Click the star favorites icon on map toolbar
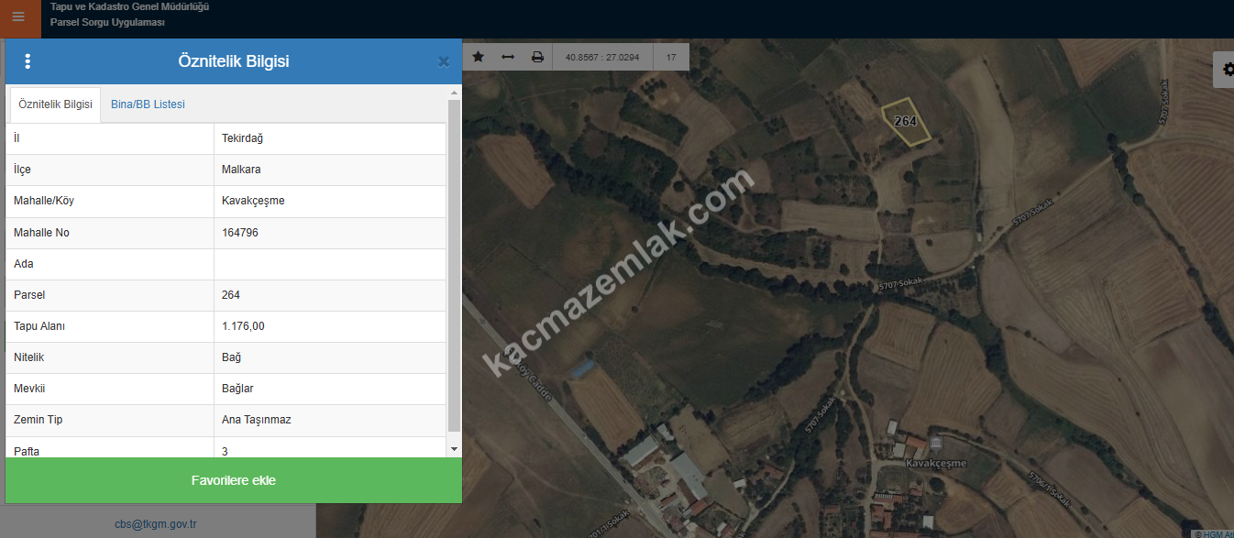 pos(478,57)
